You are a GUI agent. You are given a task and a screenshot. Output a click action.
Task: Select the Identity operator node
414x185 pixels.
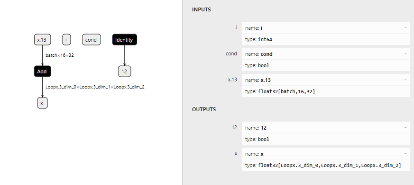point(124,40)
